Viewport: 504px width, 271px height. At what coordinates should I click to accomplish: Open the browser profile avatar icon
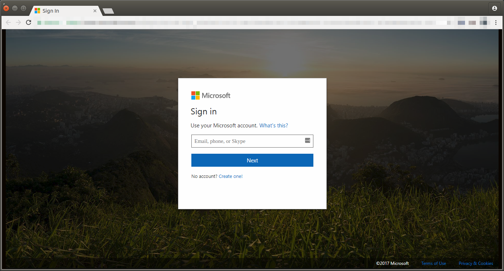pyautogui.click(x=494, y=8)
